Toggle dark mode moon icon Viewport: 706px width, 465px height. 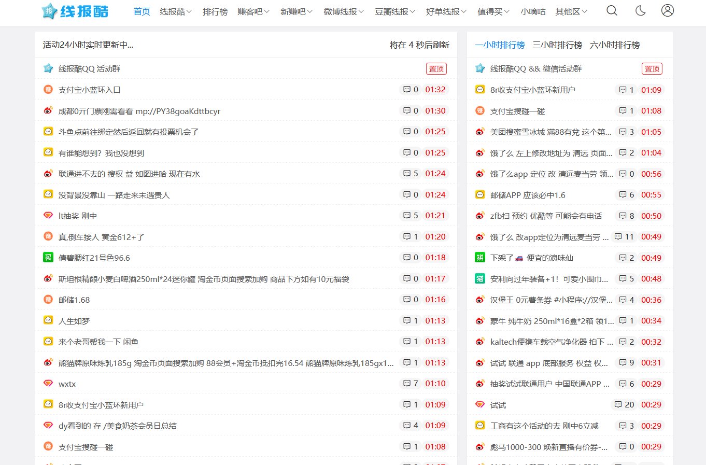[x=640, y=11]
